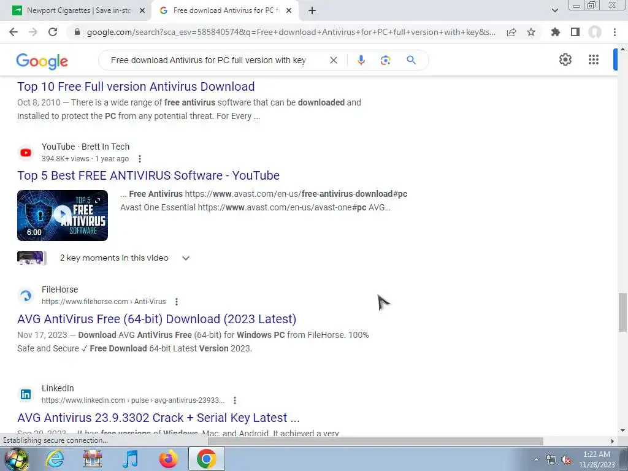
Task: Click the 'YouTube · Brett In Tech' source text
Action: 85,147
